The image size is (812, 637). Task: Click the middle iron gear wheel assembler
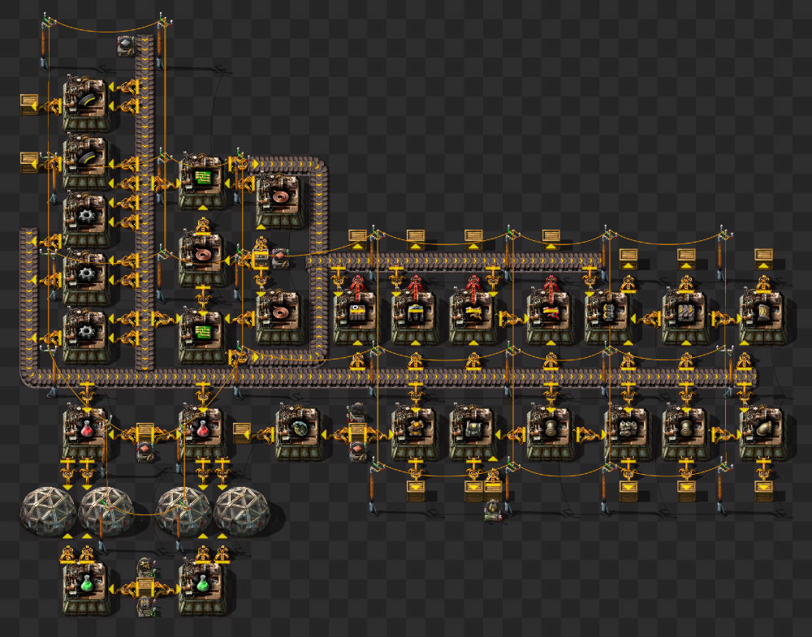86,277
